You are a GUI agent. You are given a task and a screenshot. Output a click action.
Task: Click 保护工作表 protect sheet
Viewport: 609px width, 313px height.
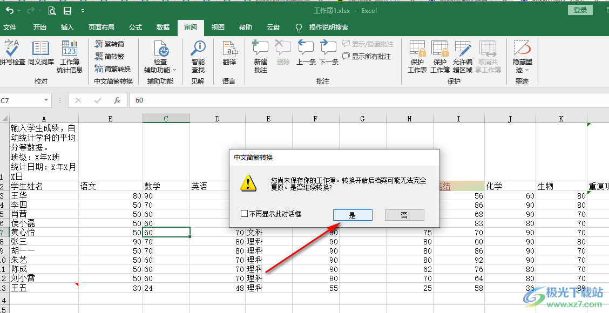(417, 57)
